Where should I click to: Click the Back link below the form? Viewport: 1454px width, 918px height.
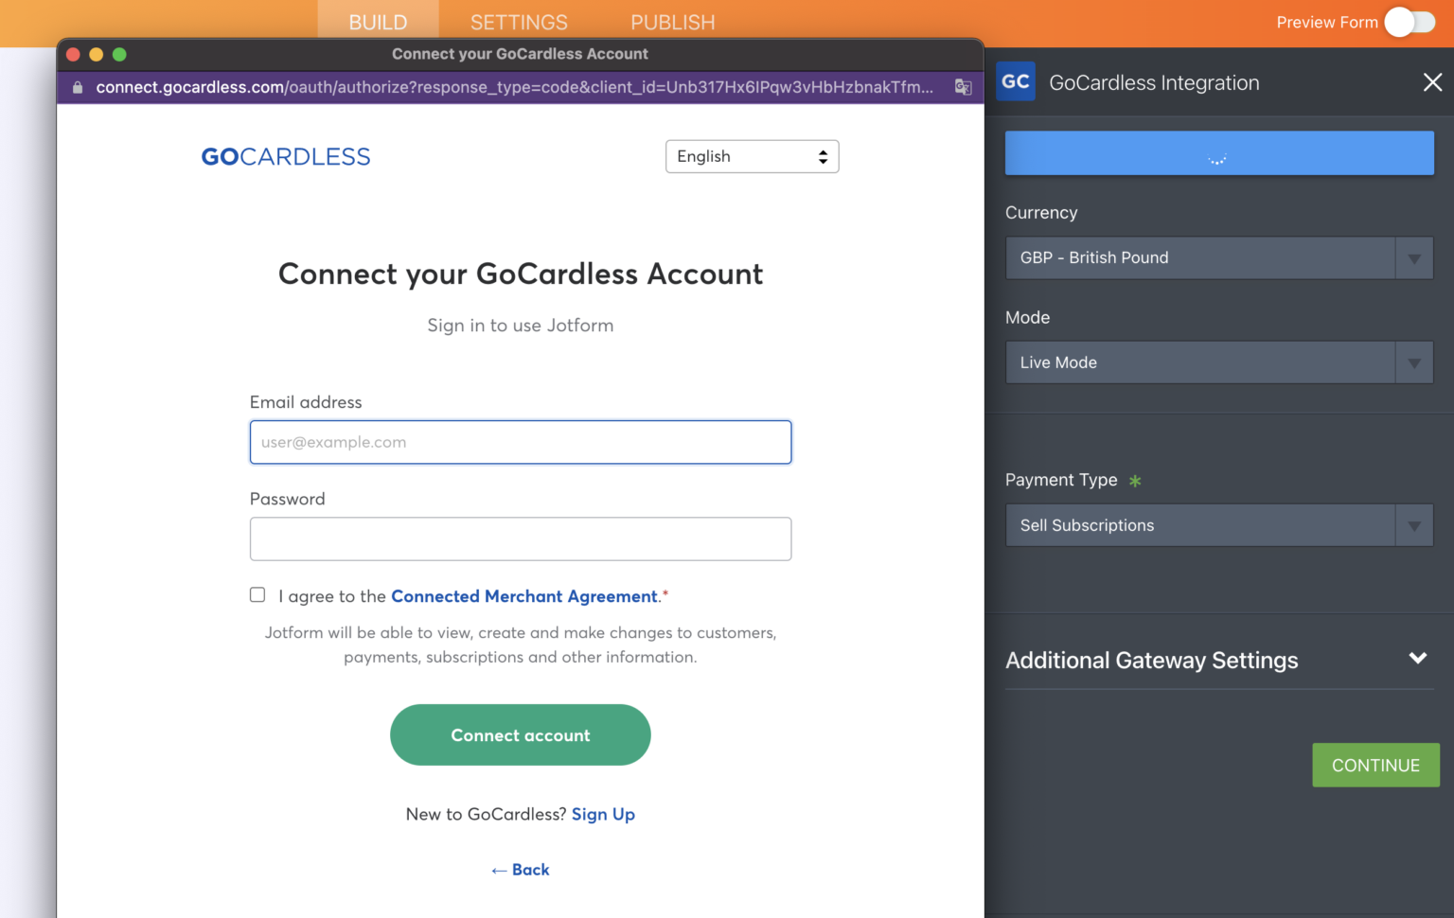pyautogui.click(x=520, y=869)
